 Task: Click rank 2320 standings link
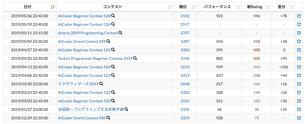click(x=185, y=93)
